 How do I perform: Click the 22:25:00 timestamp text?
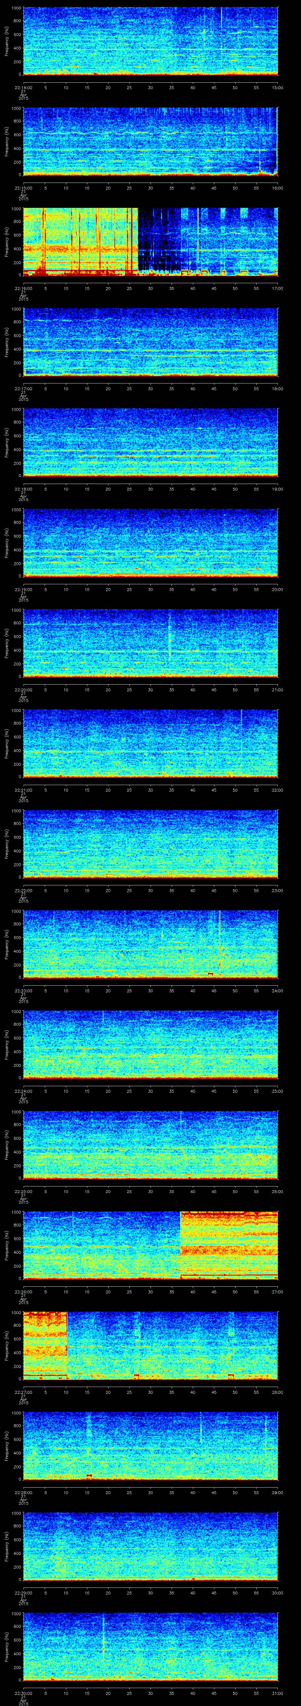tap(23, 1191)
